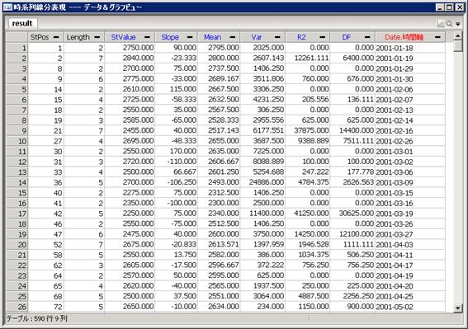The image size is (468, 329).
Task: Select the Mean column header label
Action: (212, 37)
